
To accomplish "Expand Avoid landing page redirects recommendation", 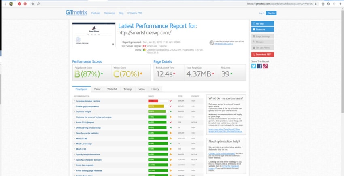I will (x=89, y=170).
